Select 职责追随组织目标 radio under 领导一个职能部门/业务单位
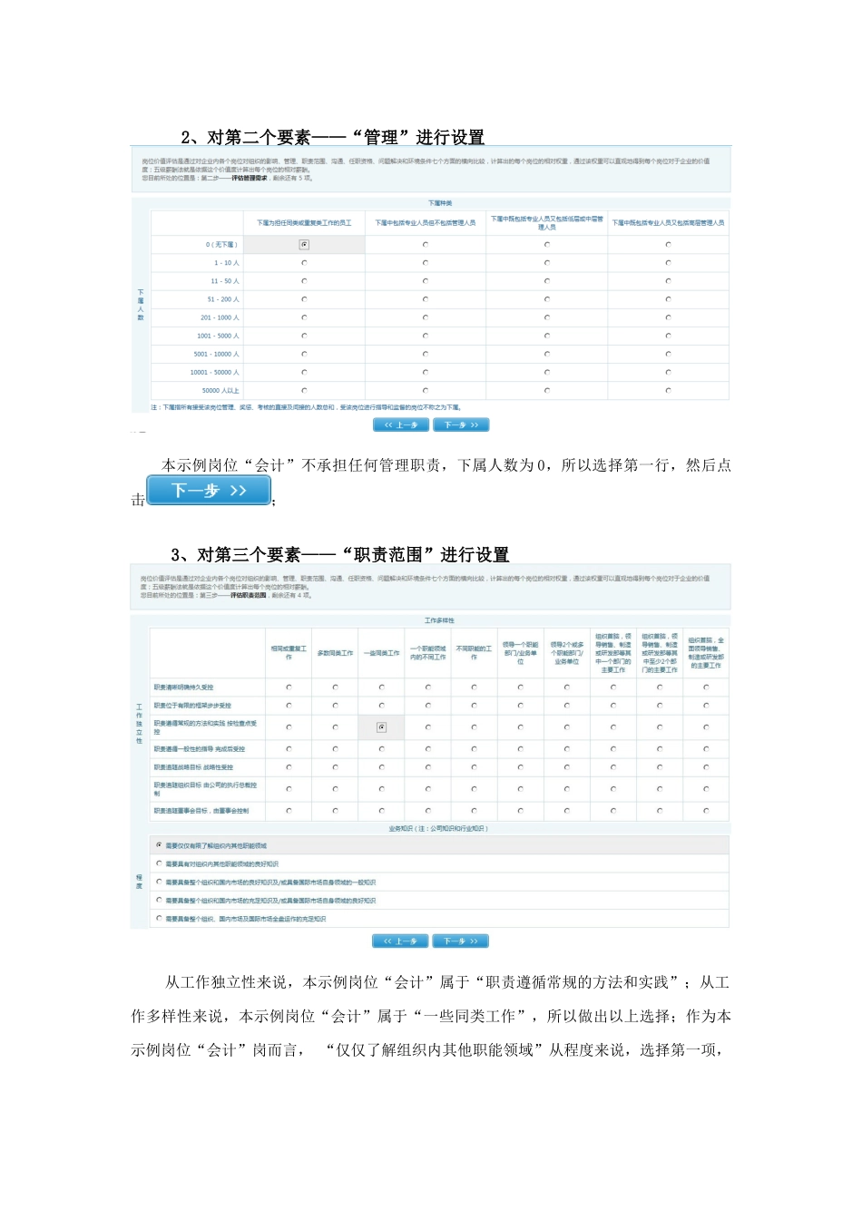Viewport: 862px width, 1219px height. [x=521, y=789]
